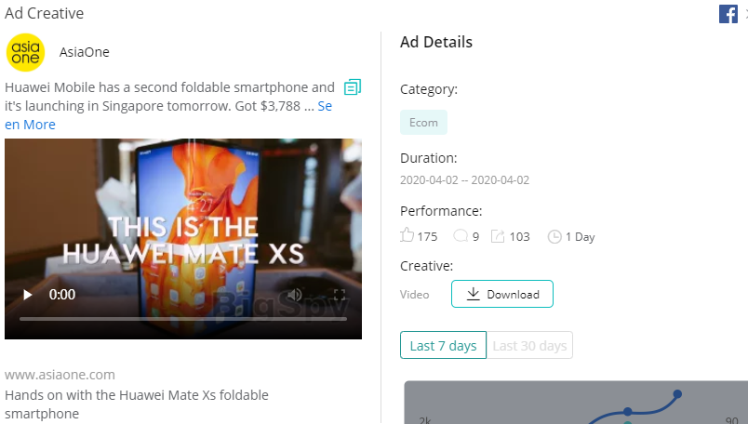Click the 0:00 video timestamp
748x424 pixels.
(x=62, y=295)
